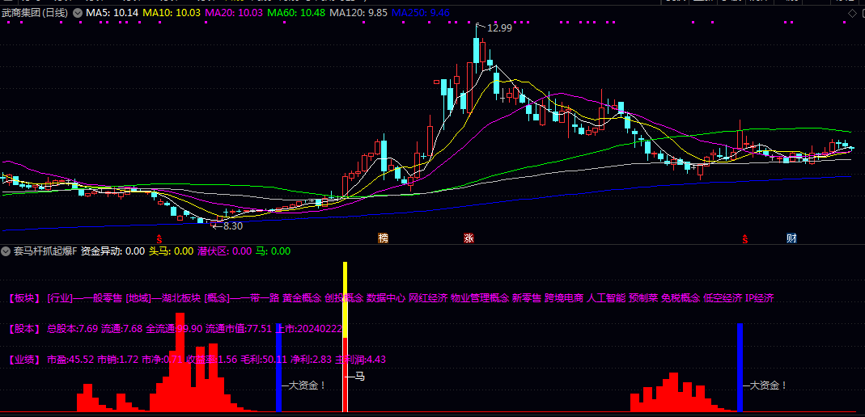Click the 12.99 high price label
This screenshot has width=865, height=417.
pos(499,28)
